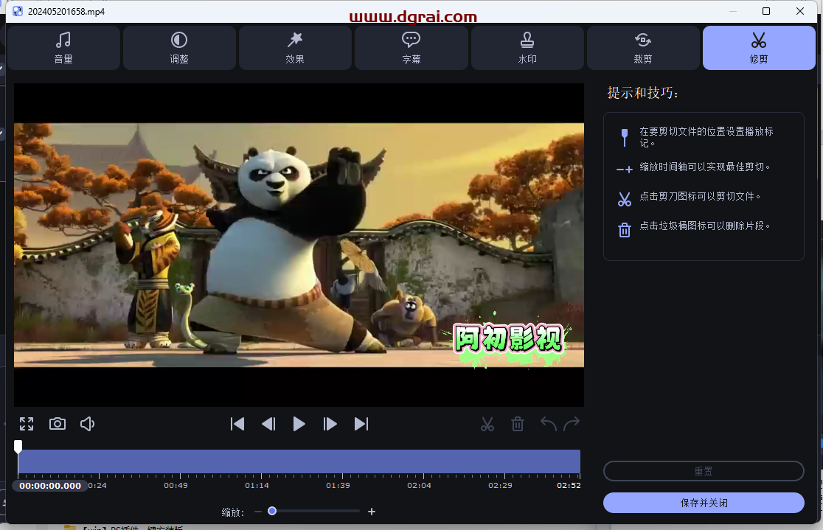
Task: Undo the last action
Action: click(549, 424)
